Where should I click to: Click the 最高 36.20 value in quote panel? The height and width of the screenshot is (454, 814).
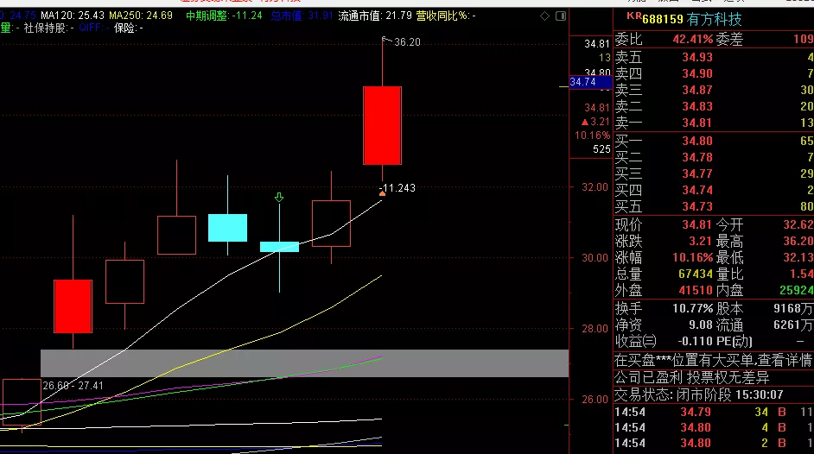pyautogui.click(x=798, y=242)
